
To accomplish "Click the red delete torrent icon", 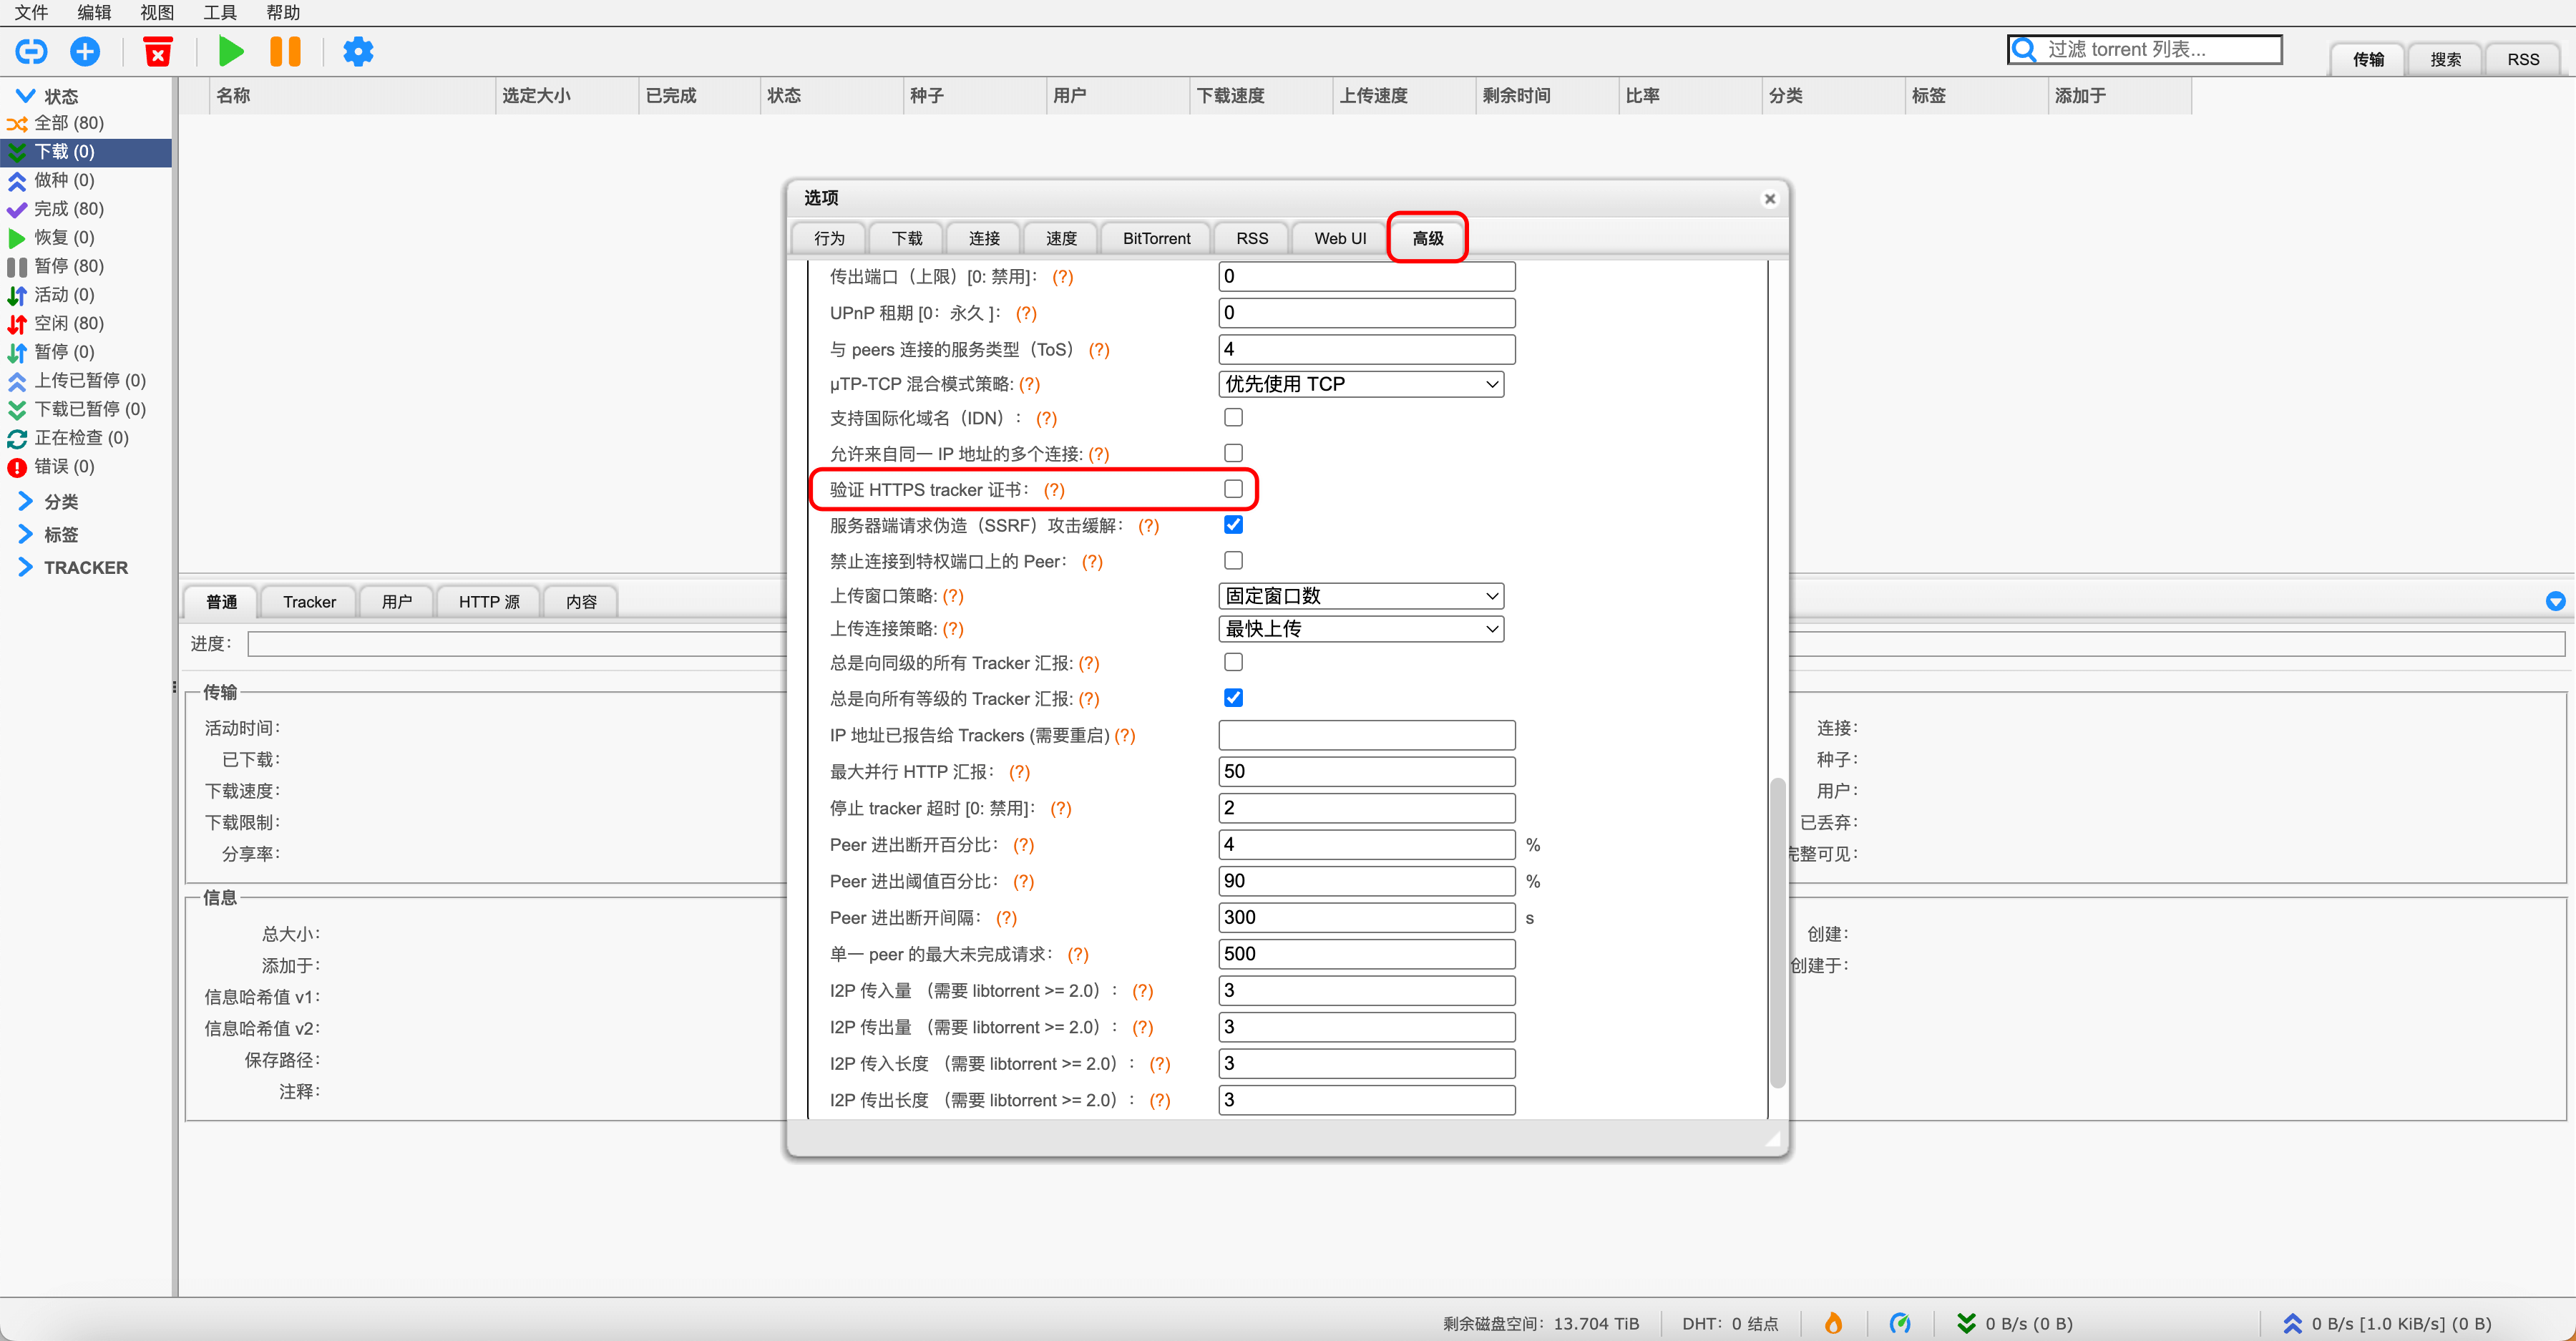I will point(158,51).
